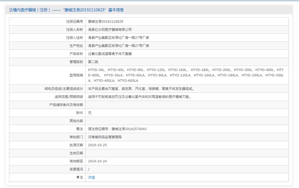Click the HTYD model specifications text
Screen dimensions: 299x188
click(186, 75)
